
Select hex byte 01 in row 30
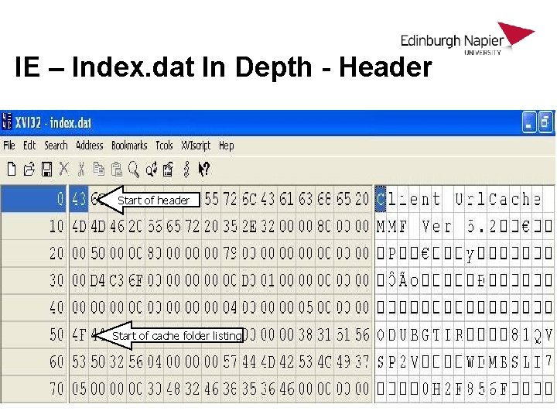pos(268,281)
